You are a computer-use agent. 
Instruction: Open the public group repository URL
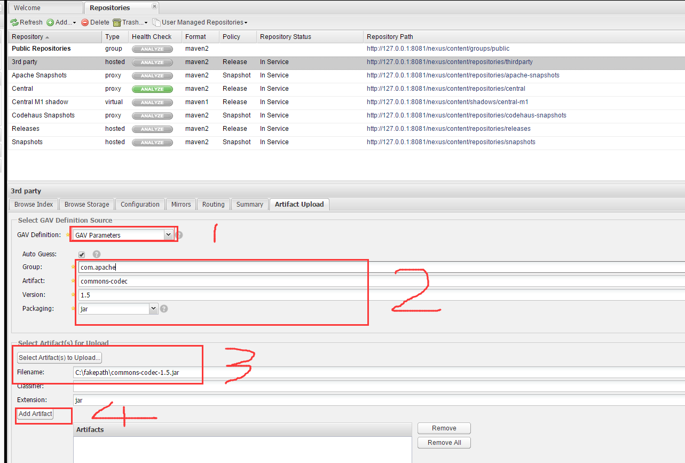click(438, 49)
